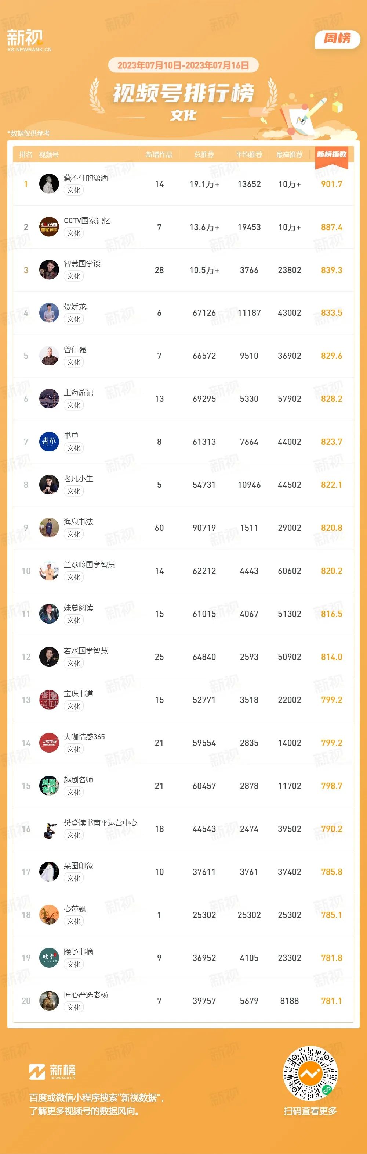This screenshot has width=367, height=1154.
Task: Click the 周榜 badge
Action: (338, 39)
